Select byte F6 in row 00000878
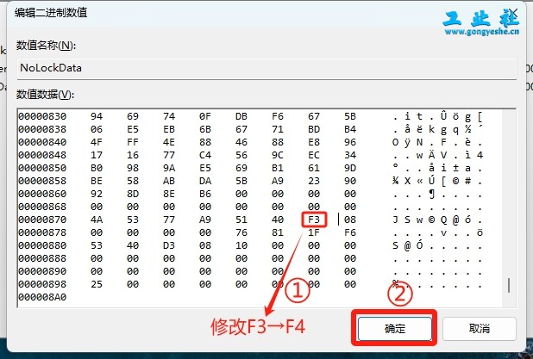 [x=350, y=232]
